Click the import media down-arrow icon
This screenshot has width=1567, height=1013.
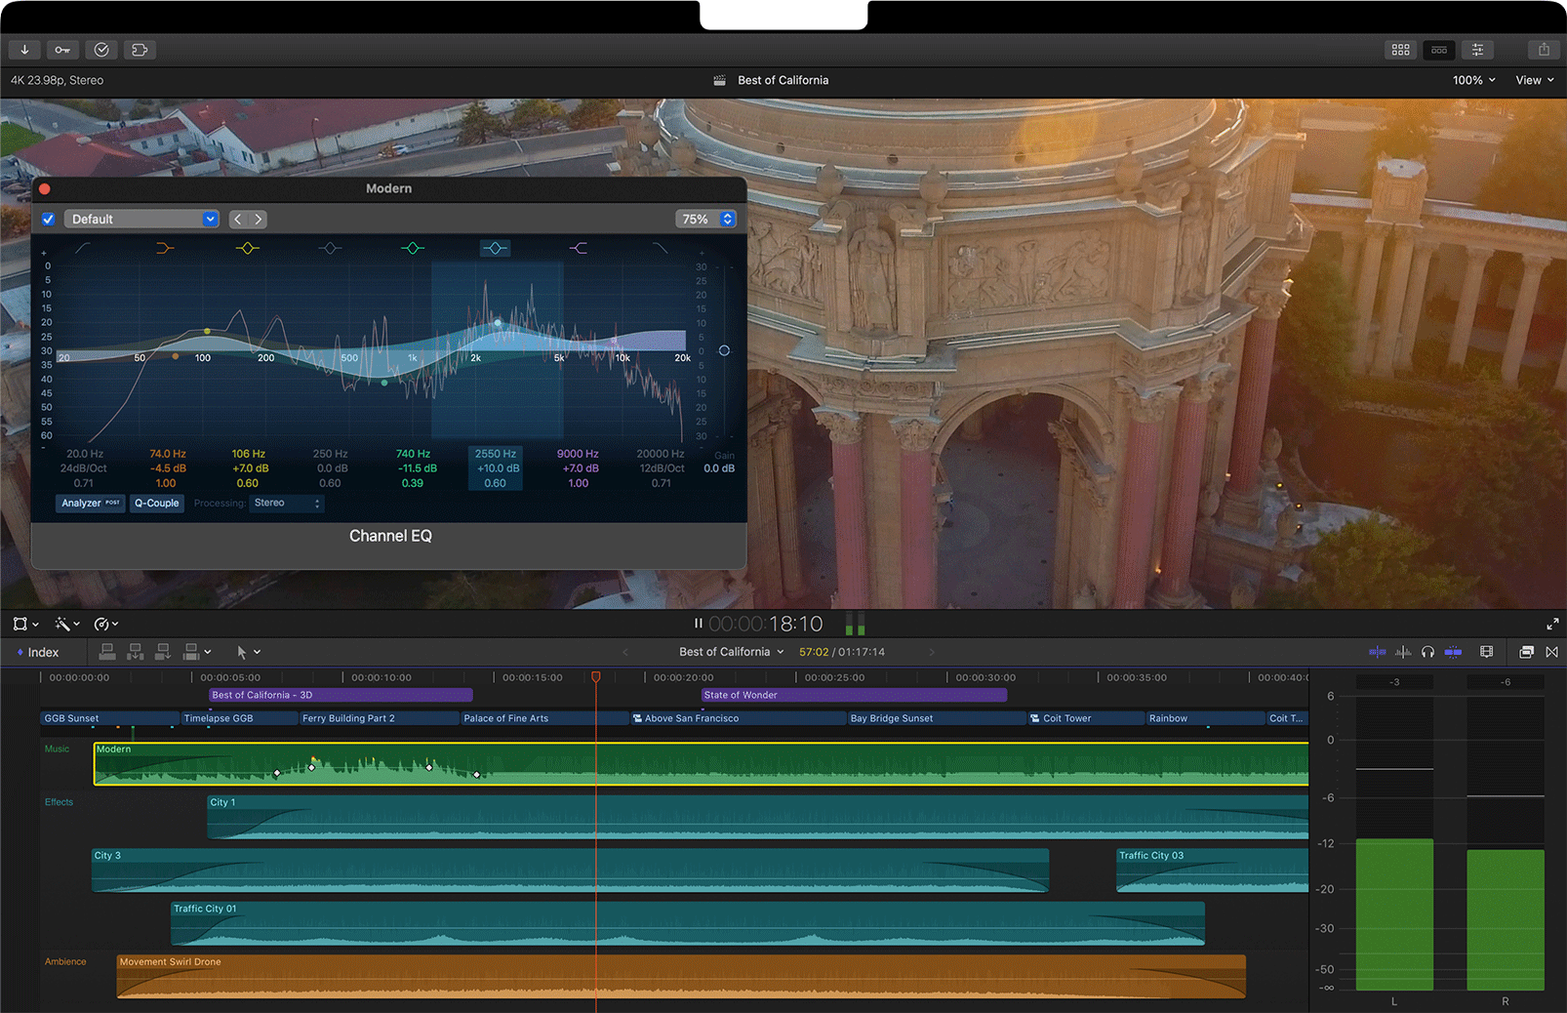[x=24, y=50]
